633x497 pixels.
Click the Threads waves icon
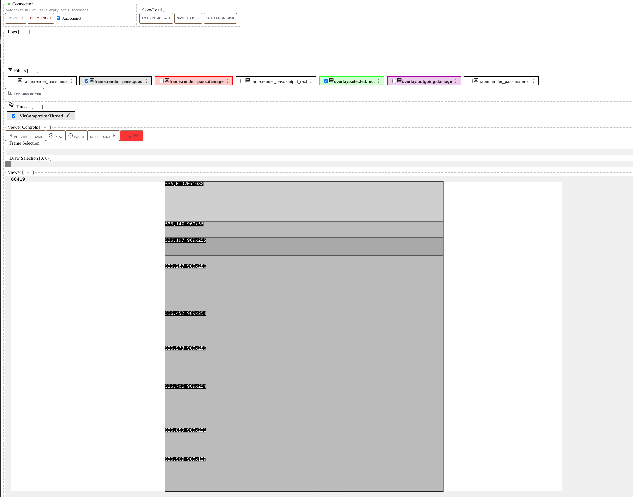(x=11, y=105)
